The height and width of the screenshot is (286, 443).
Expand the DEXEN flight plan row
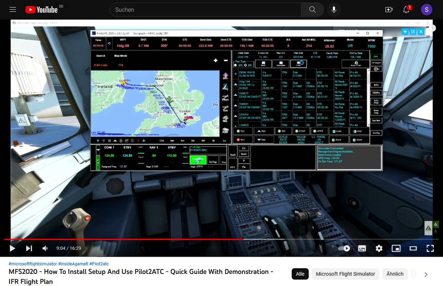coord(236,117)
